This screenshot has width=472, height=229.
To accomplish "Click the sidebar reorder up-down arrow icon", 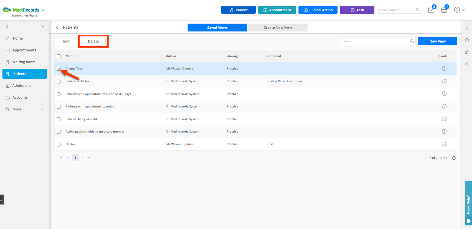I will click(7, 27).
